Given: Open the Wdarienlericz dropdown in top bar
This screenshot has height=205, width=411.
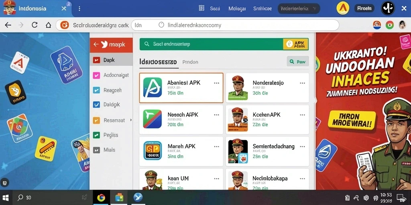Looking at the screenshot, I should [299, 8].
